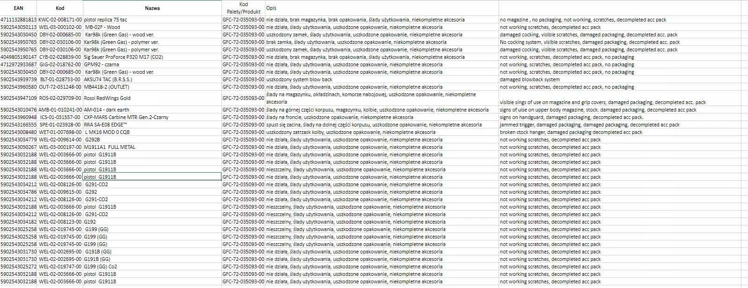Click the EAN cell 4711132881813

[18, 20]
